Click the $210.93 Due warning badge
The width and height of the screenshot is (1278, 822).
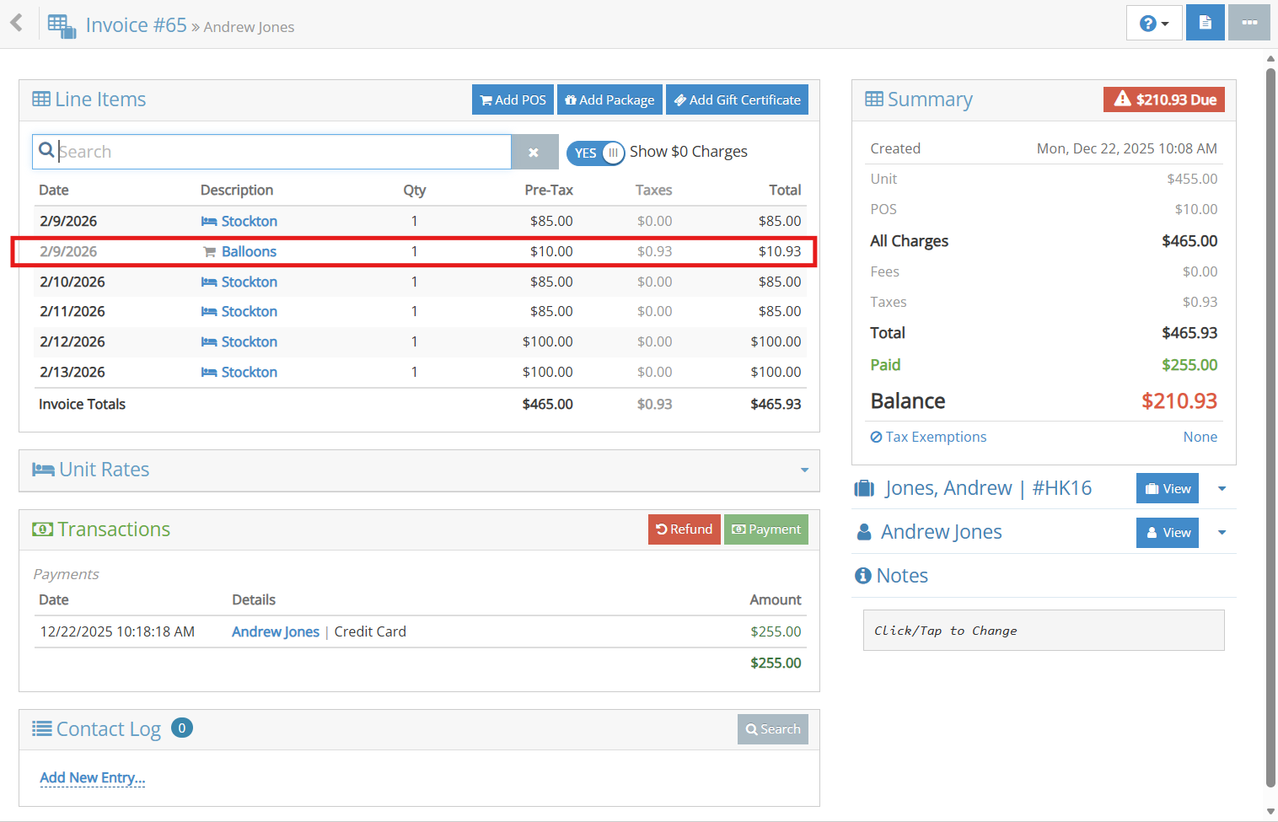point(1163,99)
